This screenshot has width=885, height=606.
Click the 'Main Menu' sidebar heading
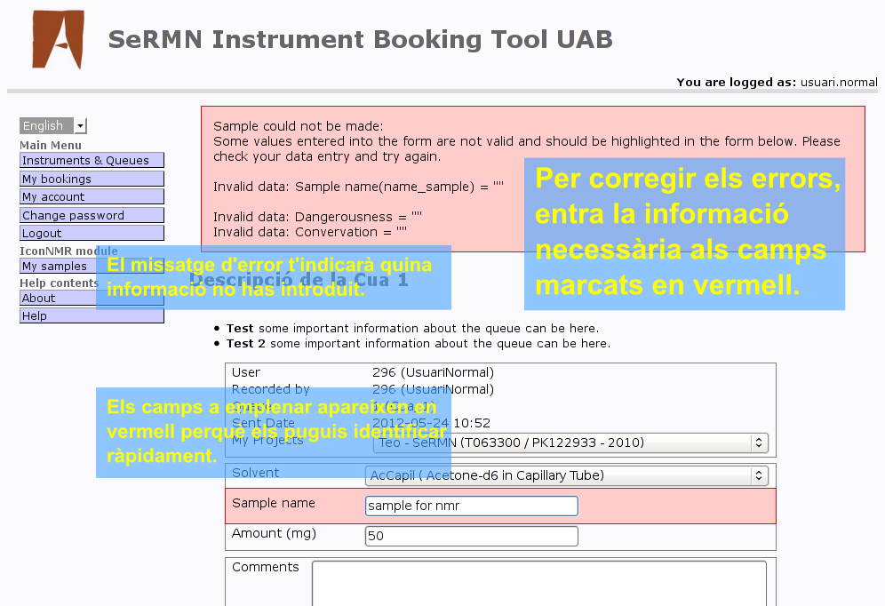51,145
